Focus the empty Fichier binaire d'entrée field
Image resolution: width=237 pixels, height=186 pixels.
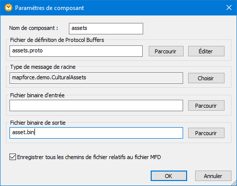pos(96,105)
